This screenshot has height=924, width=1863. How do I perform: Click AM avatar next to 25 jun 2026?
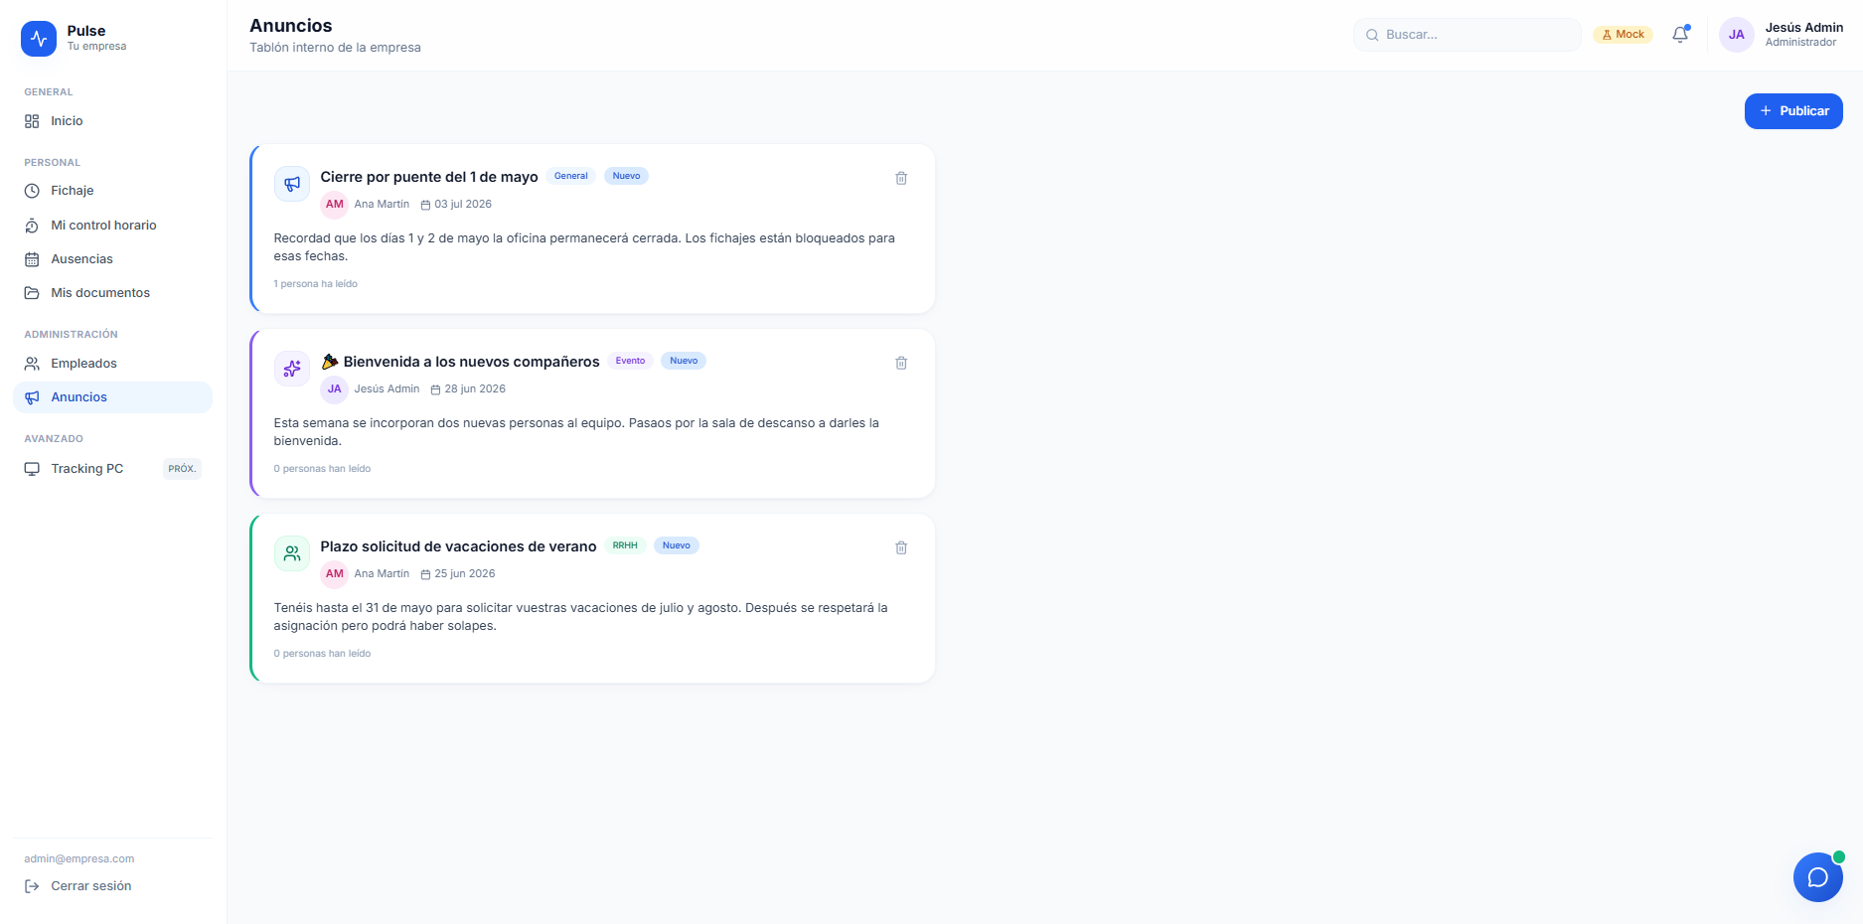[x=335, y=574]
